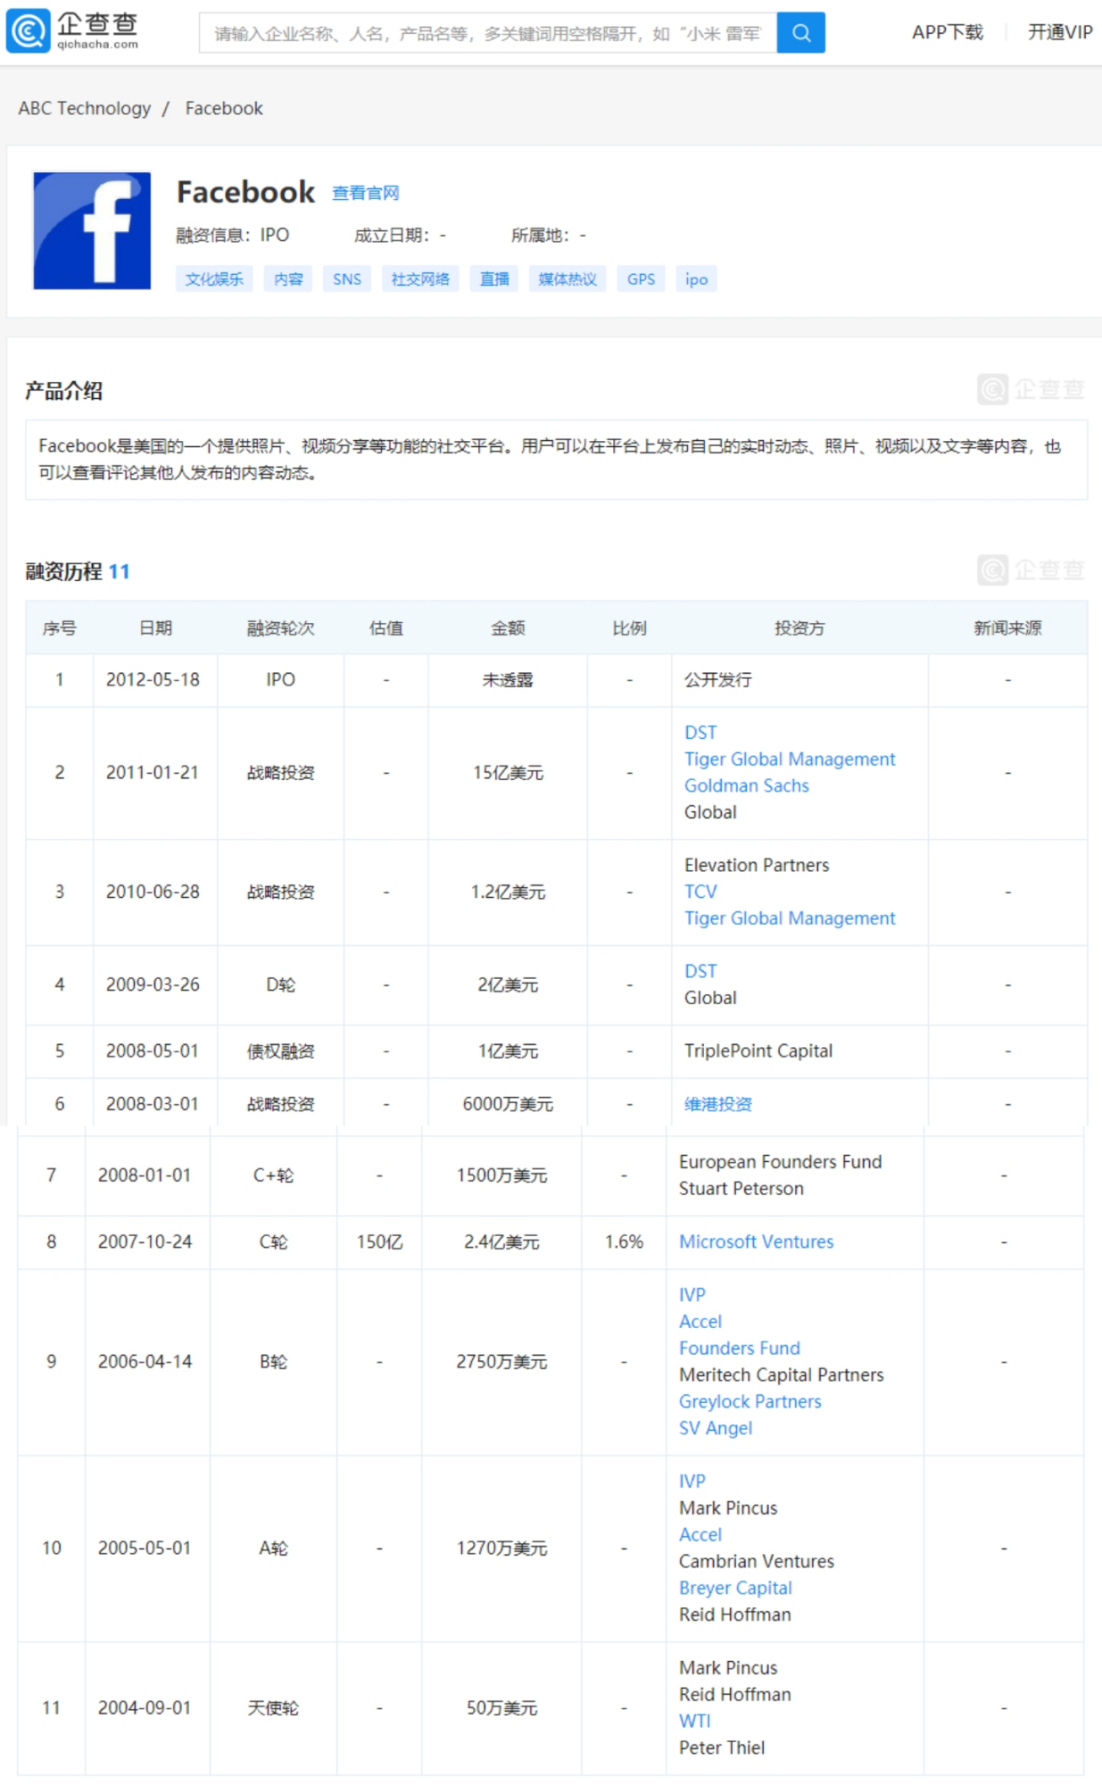
Task: Open the APP下载 link
Action: tap(947, 32)
